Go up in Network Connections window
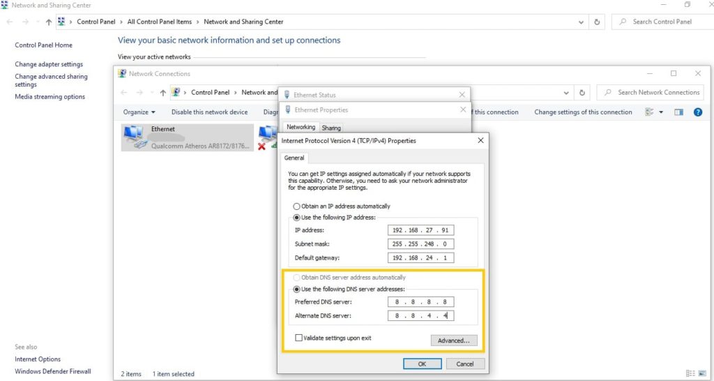The width and height of the screenshot is (714, 381). pos(162,93)
